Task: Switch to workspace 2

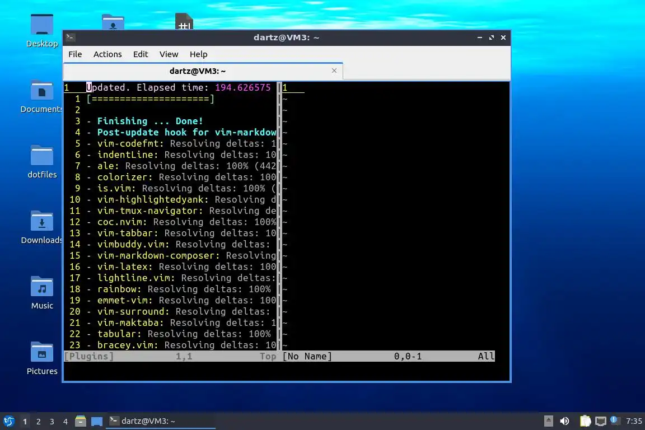Action: (x=38, y=422)
